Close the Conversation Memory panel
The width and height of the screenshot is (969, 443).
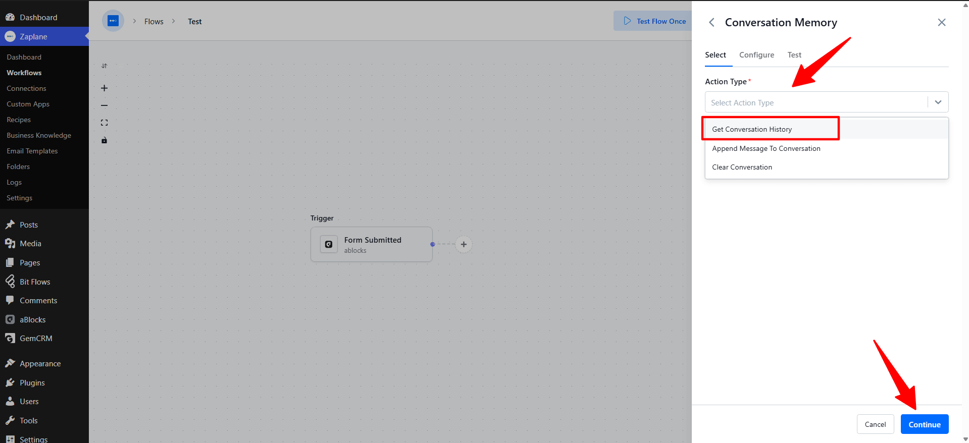pos(942,22)
